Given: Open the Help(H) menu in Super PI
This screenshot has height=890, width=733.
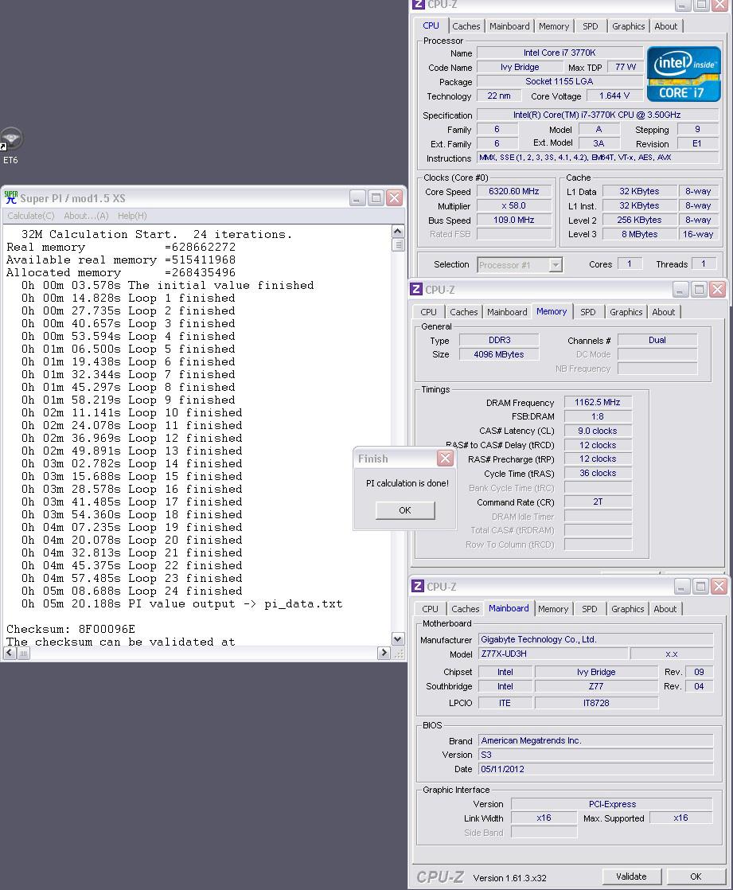Looking at the screenshot, I should point(132,216).
